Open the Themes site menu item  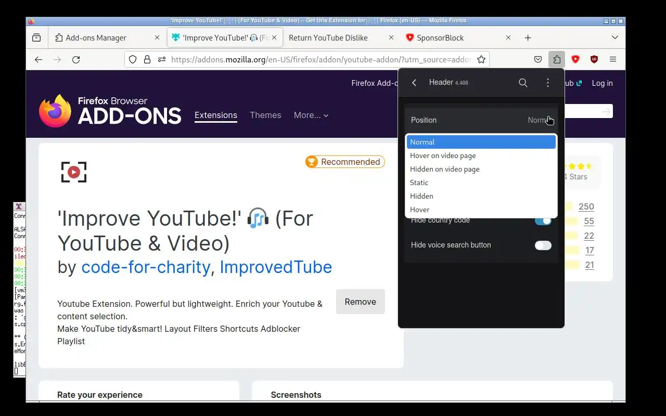pos(265,115)
